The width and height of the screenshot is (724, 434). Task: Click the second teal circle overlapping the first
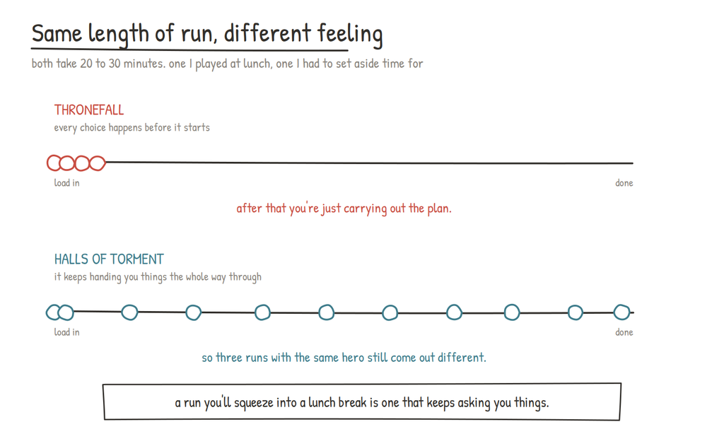(x=66, y=312)
